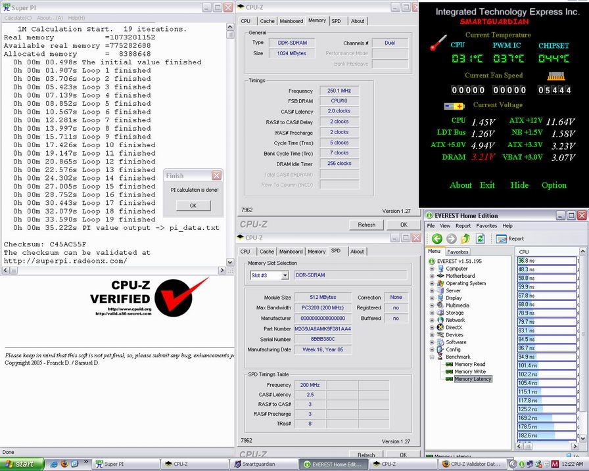
Task: Open the Help menu in EVEREST
Action: [507, 225]
